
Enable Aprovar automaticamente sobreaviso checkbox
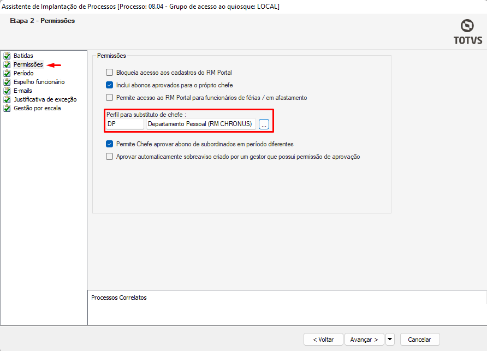[x=109, y=157]
